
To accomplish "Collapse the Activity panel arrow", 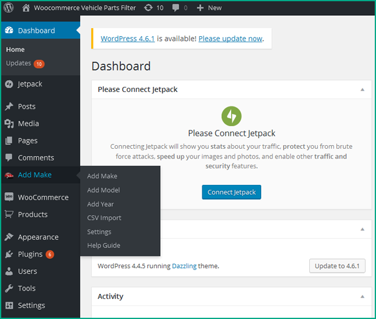I will pos(363,297).
